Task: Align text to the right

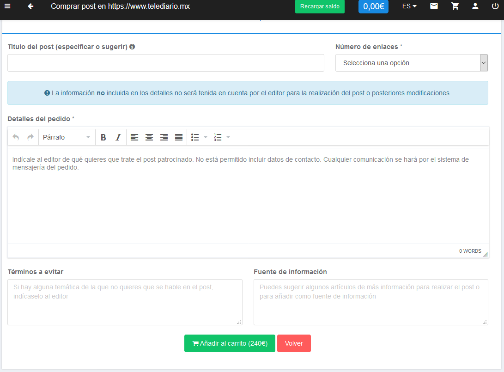Action: click(164, 137)
